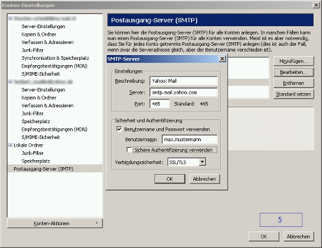Click the Benutzername input field
Screen dimensions: 322x248
coord(190,140)
